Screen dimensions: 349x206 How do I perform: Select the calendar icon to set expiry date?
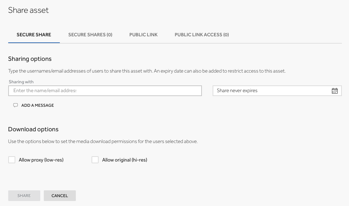pos(334,91)
